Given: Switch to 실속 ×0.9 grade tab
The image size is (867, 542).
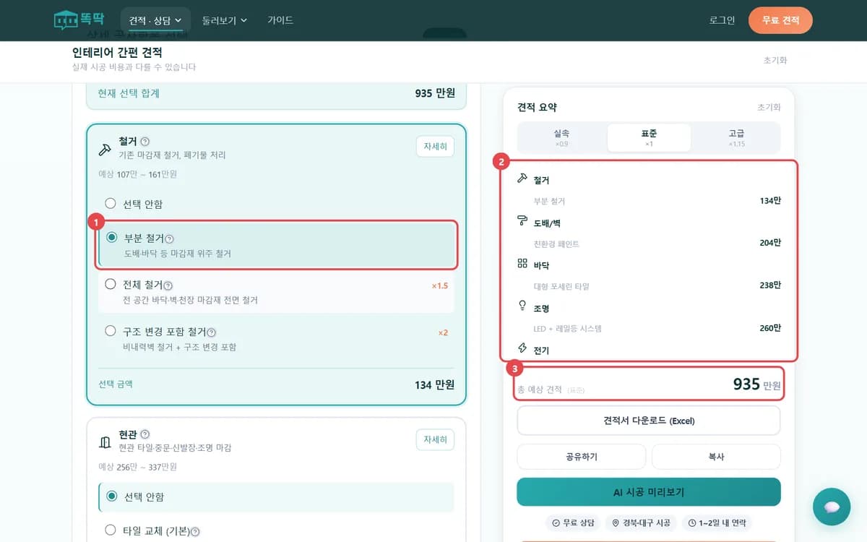Looking at the screenshot, I should point(562,137).
